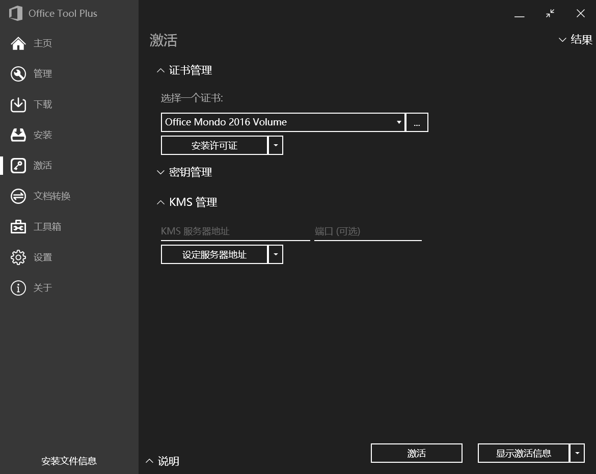Open the 工具箱 toolbox icon
Screen dimensions: 596x474
click(x=18, y=227)
